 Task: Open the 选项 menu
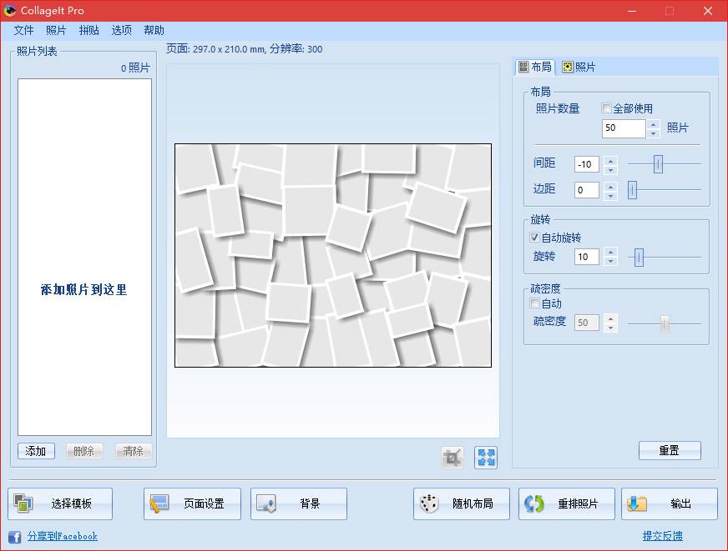click(122, 30)
